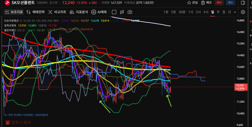
Task: Click purple MA value 12,064
Action: (65, 21)
